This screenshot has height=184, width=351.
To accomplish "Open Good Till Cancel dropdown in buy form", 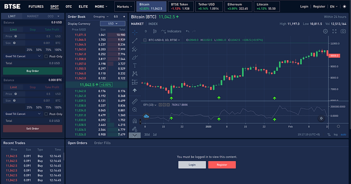I will click(23, 56).
